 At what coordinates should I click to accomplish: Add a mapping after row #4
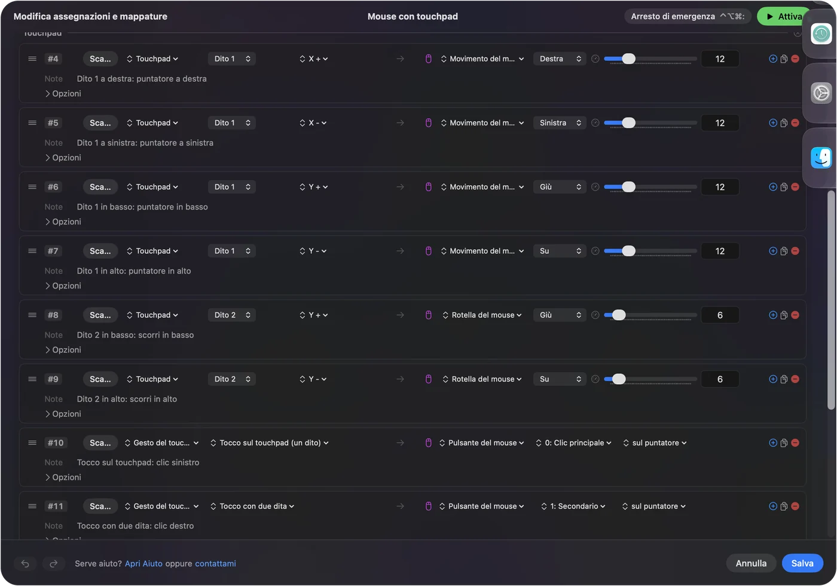coord(773,59)
